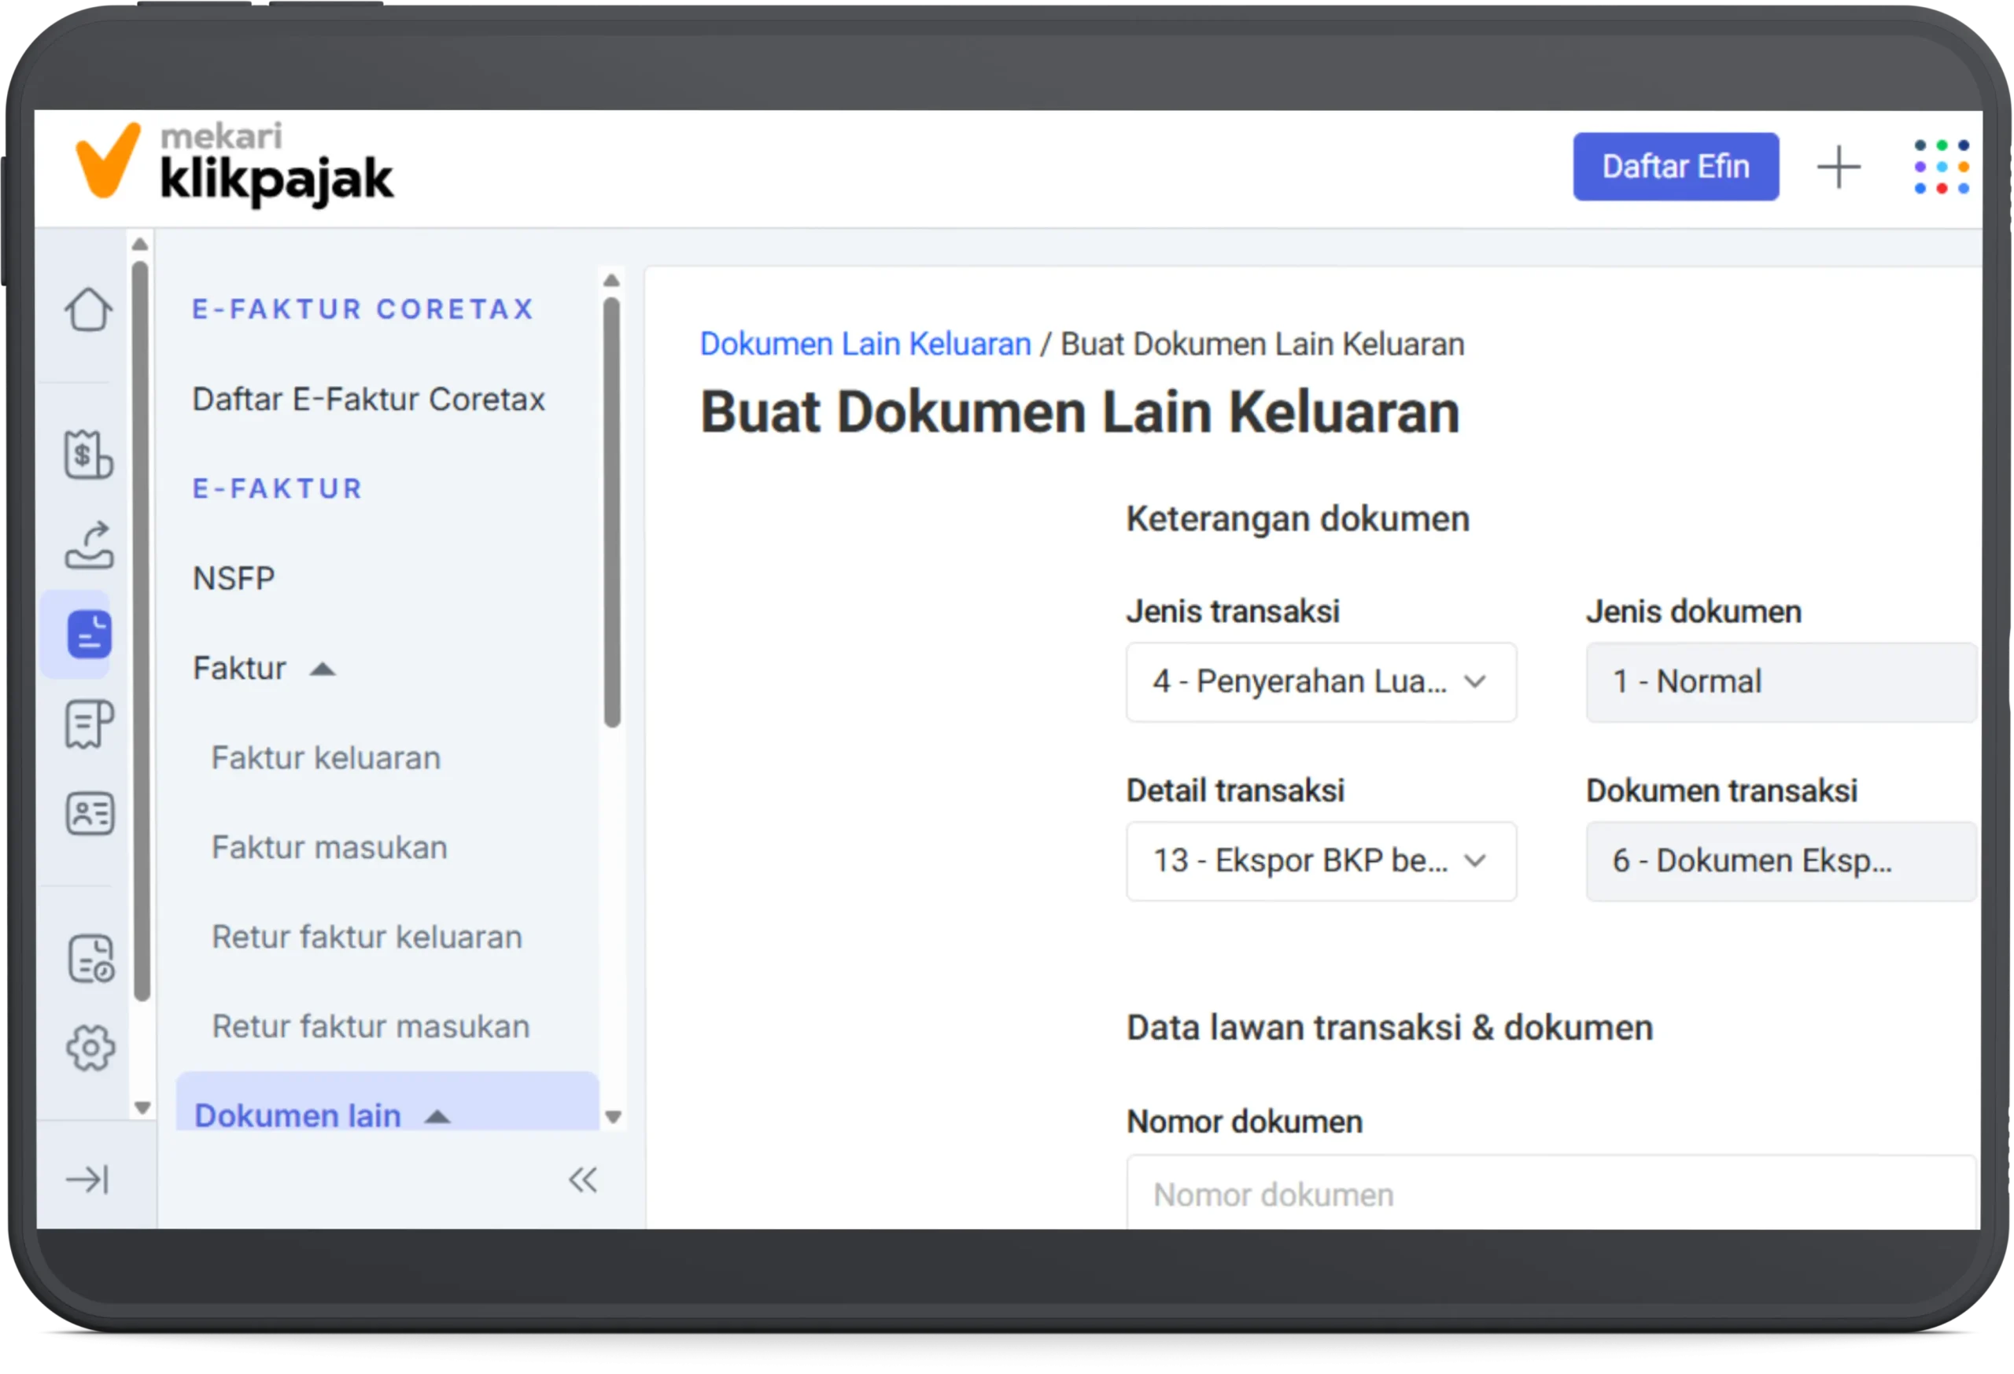Collapse the sidebar with exit arrow
The image size is (2014, 1374).
point(87,1179)
